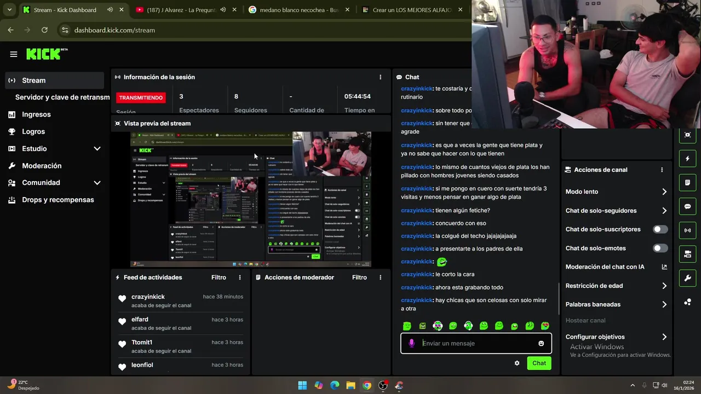Select Stream in left sidebar
The height and width of the screenshot is (394, 701).
55,80
